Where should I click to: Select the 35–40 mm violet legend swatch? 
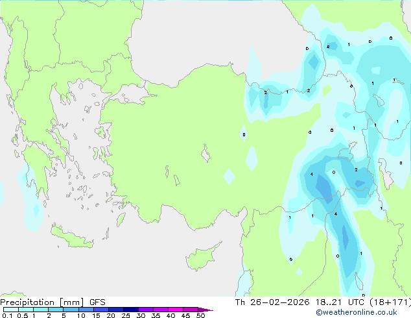(x=160, y=310)
